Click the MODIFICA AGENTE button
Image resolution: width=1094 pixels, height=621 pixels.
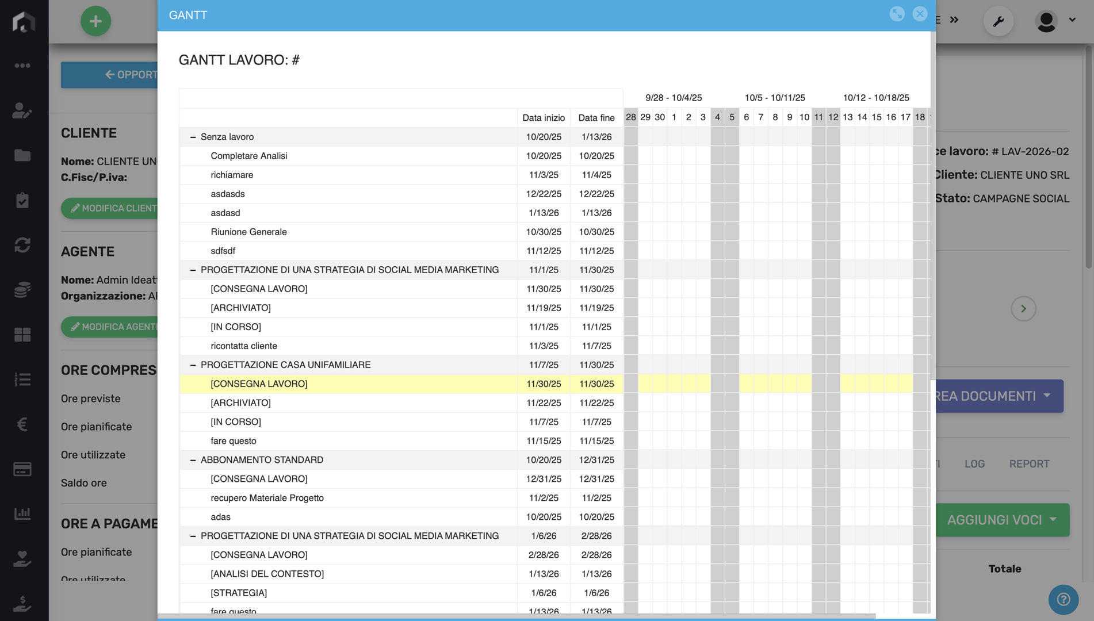point(112,327)
